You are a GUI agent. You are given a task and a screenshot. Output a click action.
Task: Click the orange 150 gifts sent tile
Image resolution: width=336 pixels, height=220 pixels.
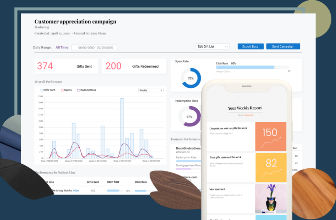(x=270, y=136)
